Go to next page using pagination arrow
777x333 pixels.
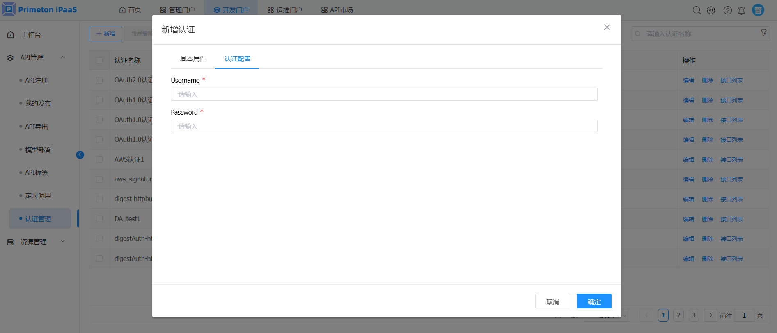pos(711,315)
